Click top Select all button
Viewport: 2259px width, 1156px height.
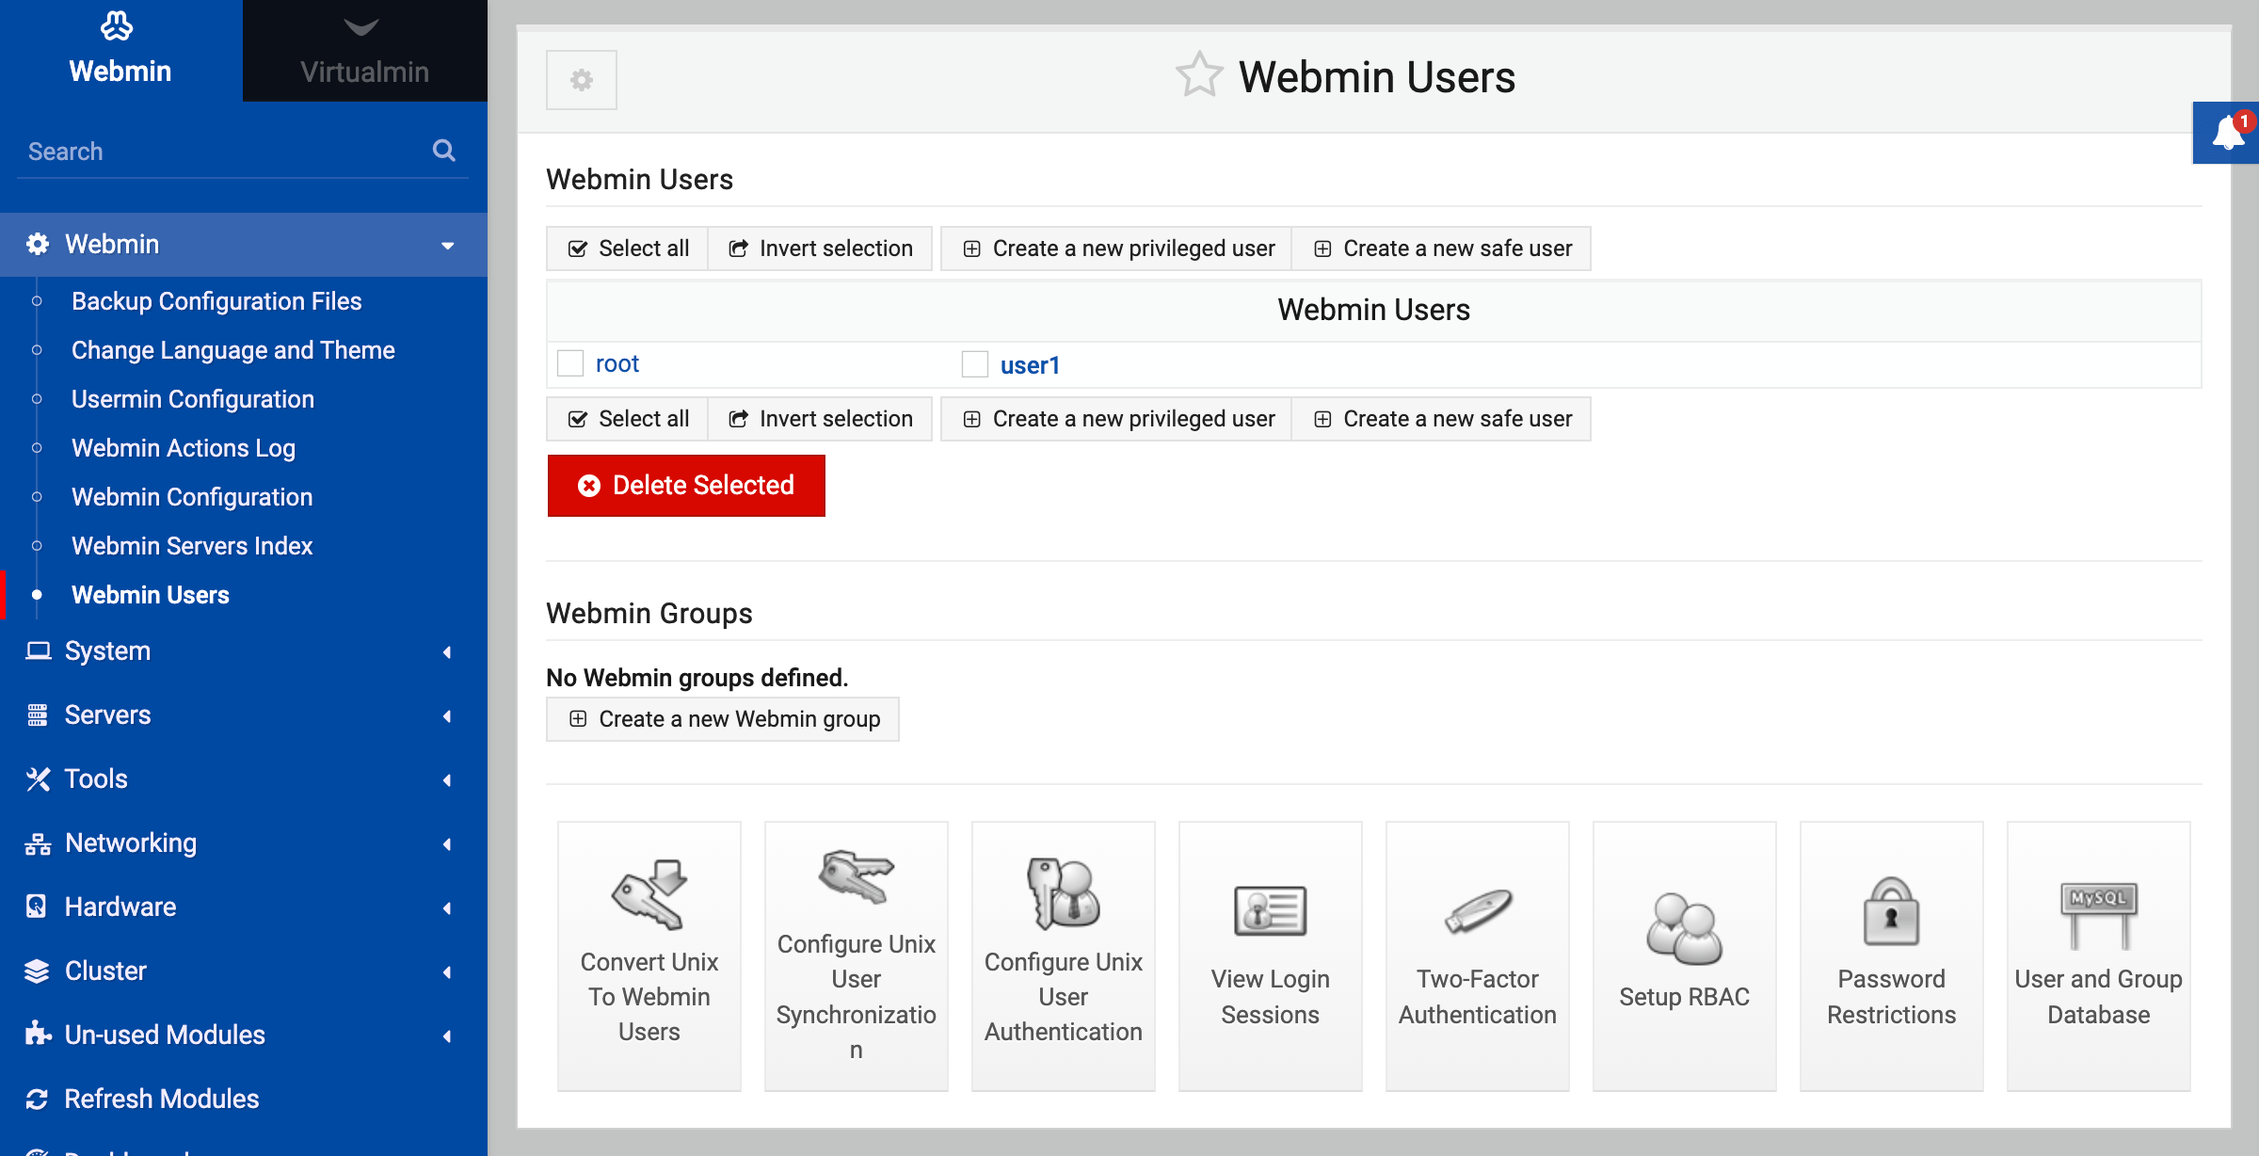click(x=628, y=249)
